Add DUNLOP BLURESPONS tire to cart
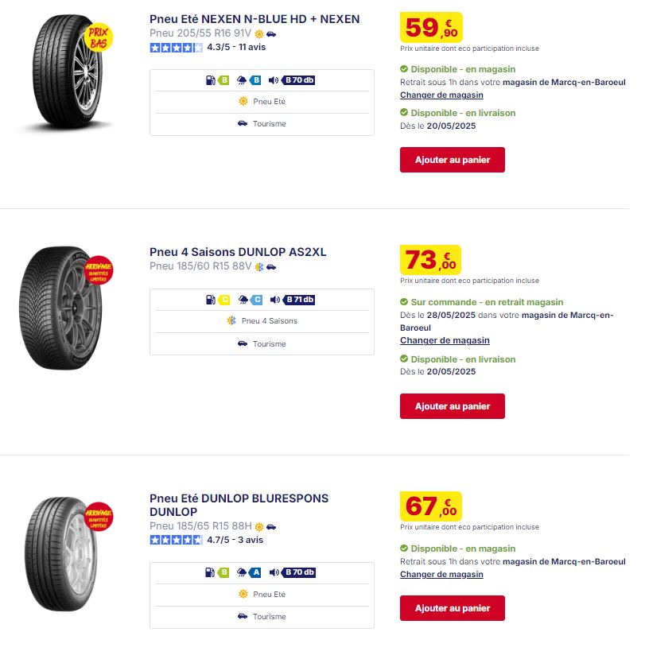The width and height of the screenshot is (645, 663). (453, 608)
